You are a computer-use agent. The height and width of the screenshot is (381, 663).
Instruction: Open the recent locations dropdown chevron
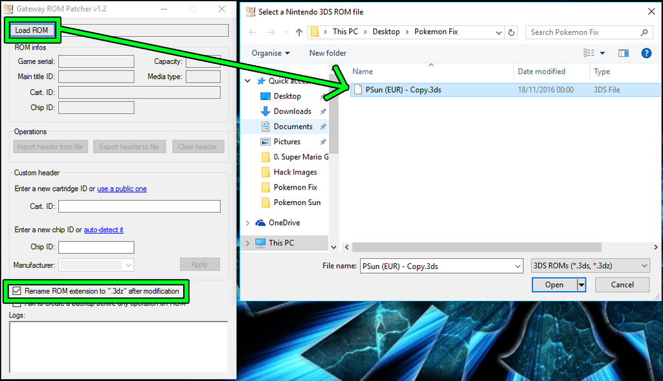click(286, 32)
